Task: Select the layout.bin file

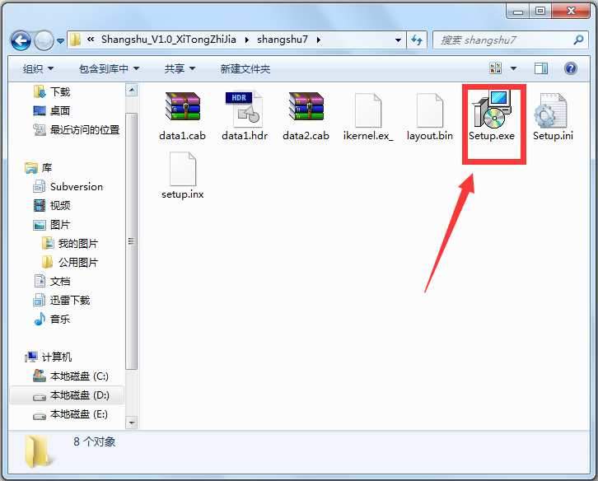Action: [x=429, y=116]
